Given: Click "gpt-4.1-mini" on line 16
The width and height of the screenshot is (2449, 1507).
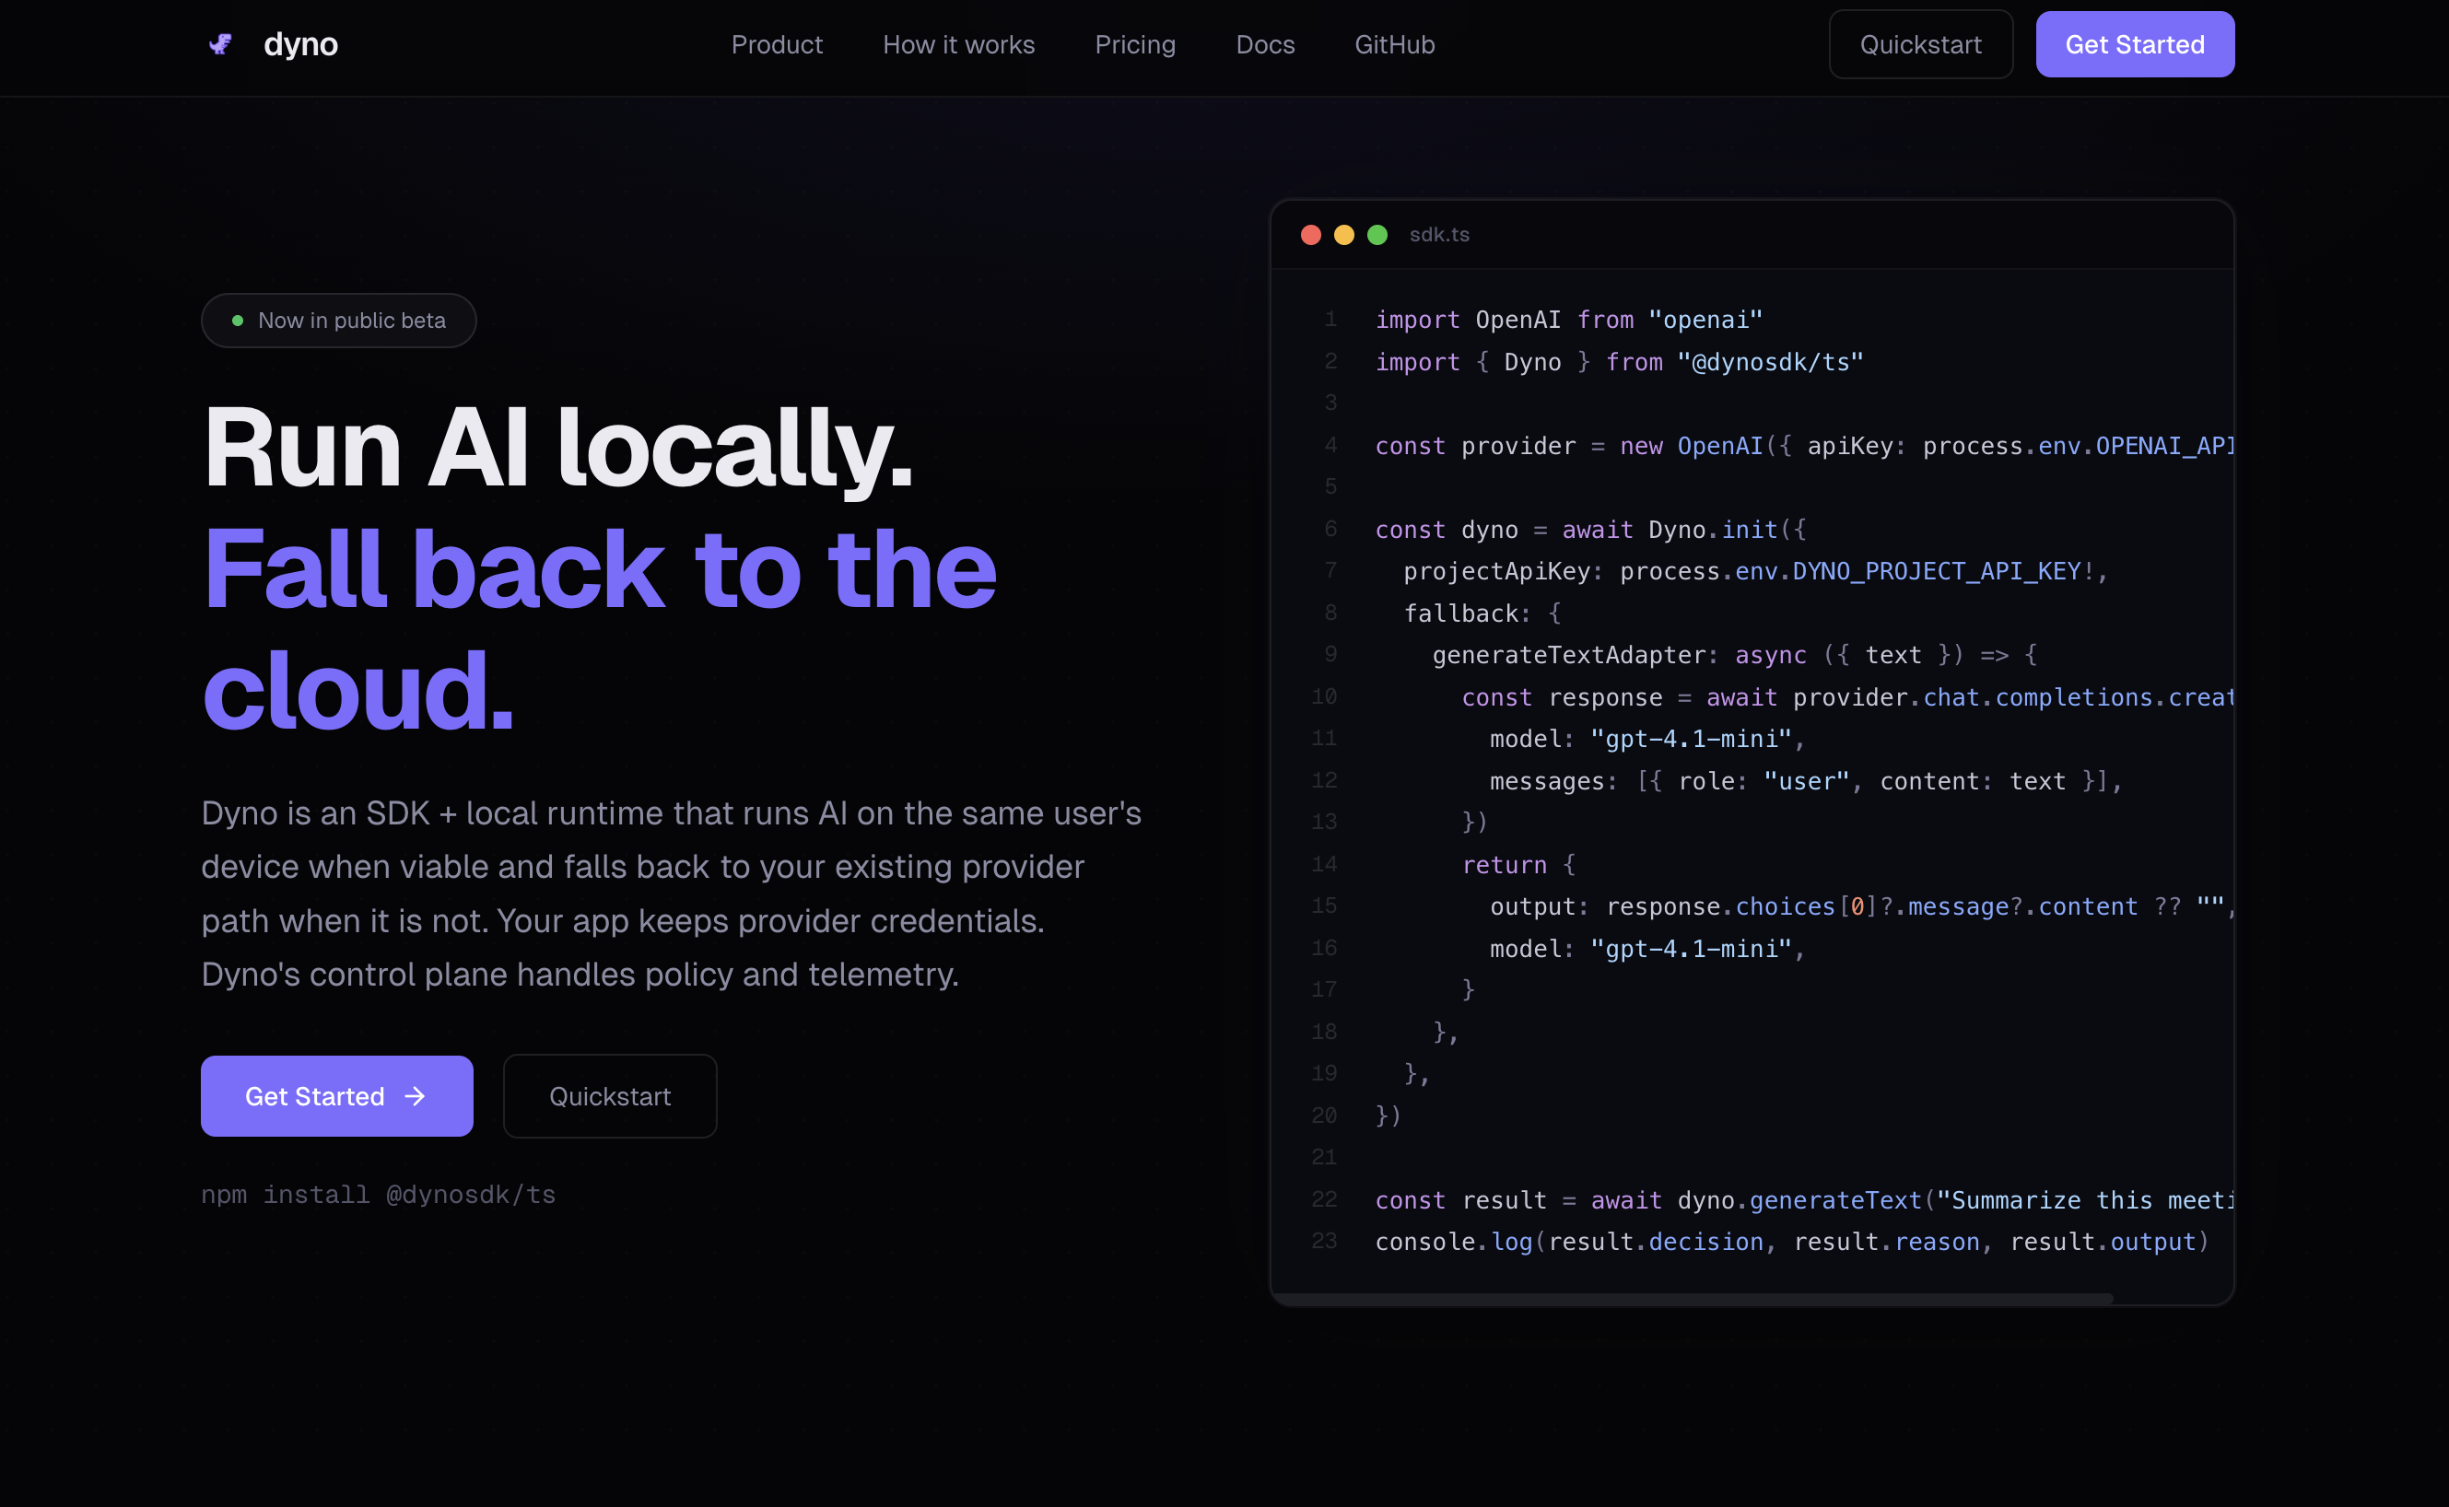Looking at the screenshot, I should point(1690,948).
